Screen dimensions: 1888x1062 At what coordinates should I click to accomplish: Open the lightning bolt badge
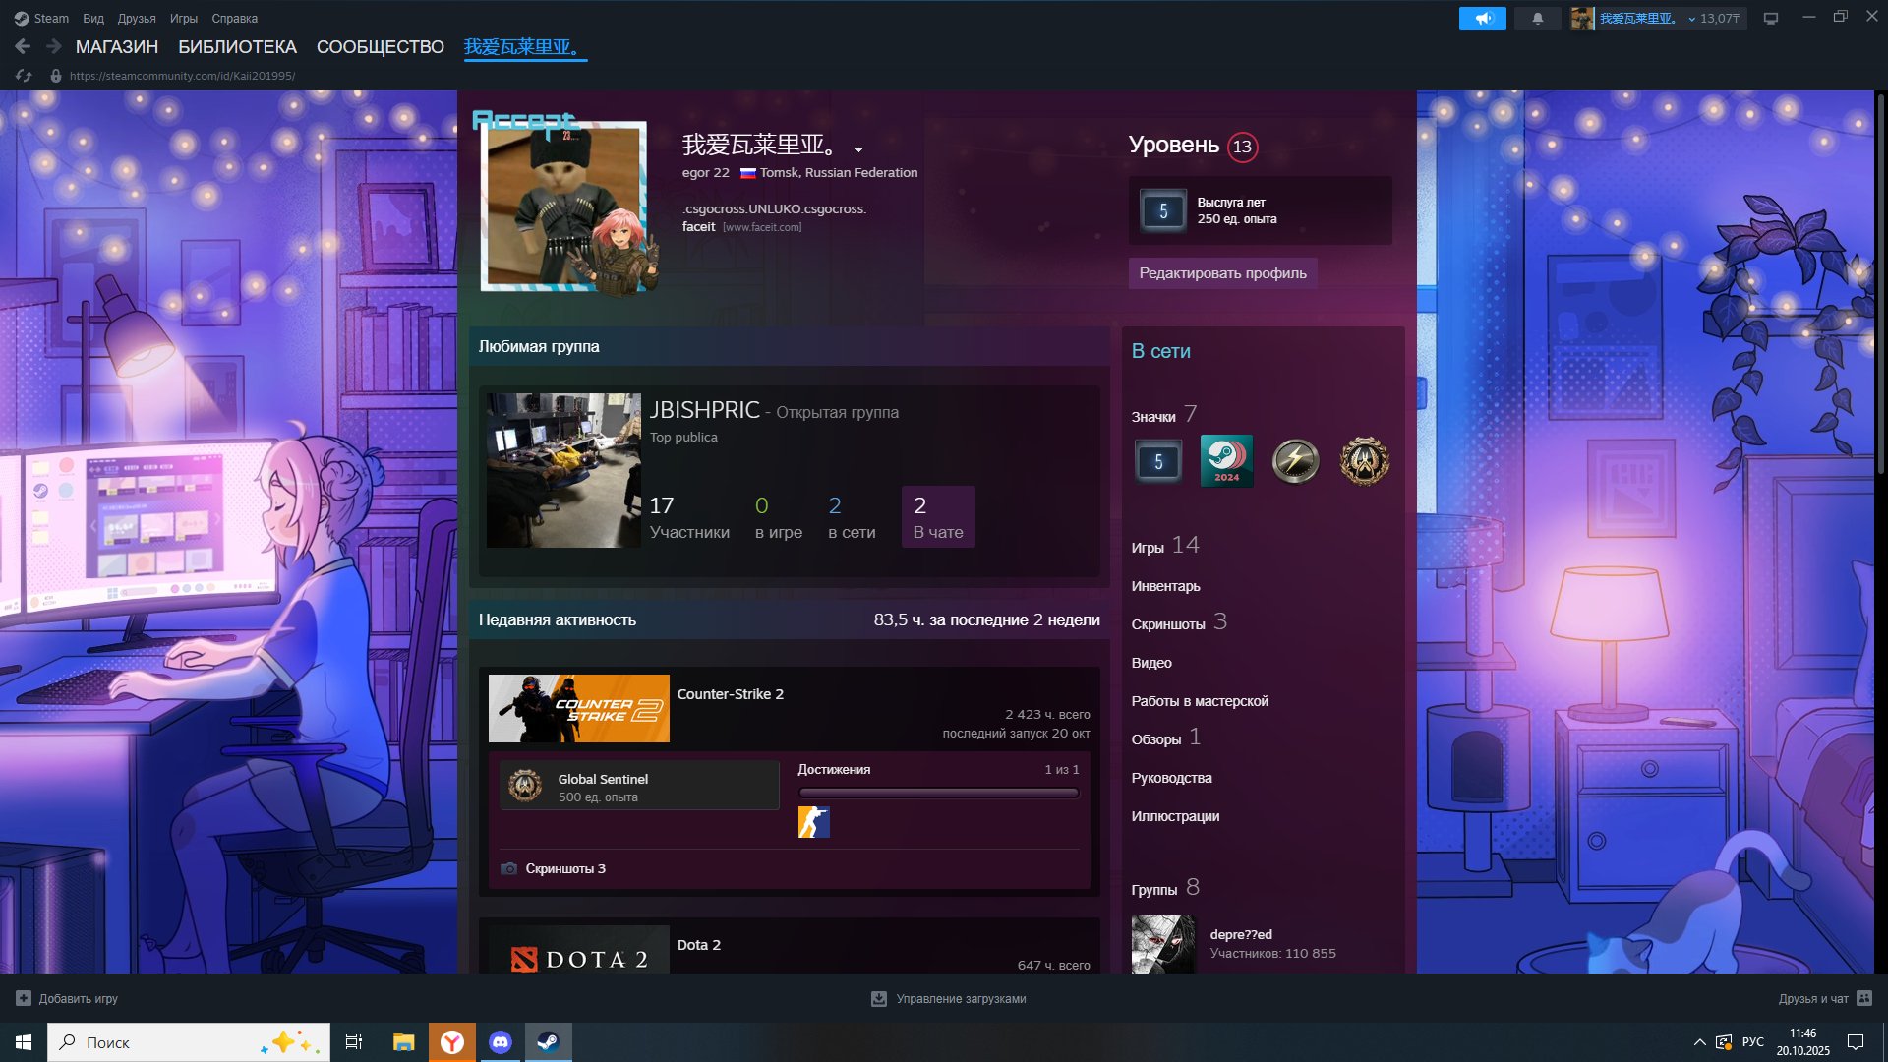1295,460
